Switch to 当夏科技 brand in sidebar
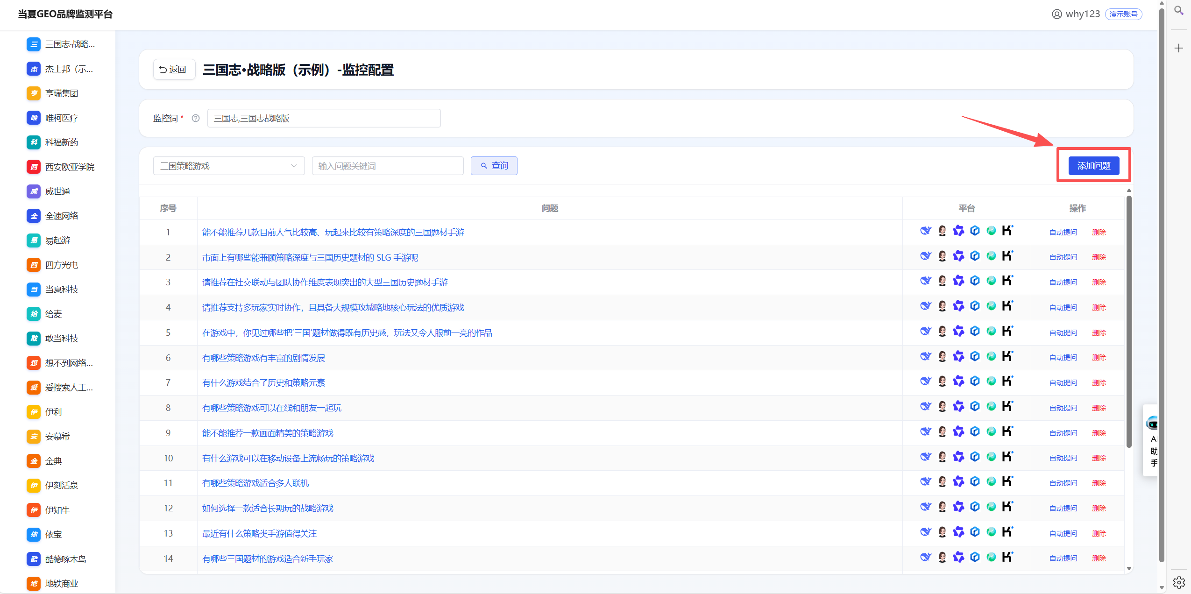1191x594 pixels. tap(61, 290)
